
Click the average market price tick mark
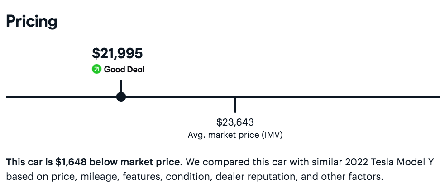[x=235, y=105]
